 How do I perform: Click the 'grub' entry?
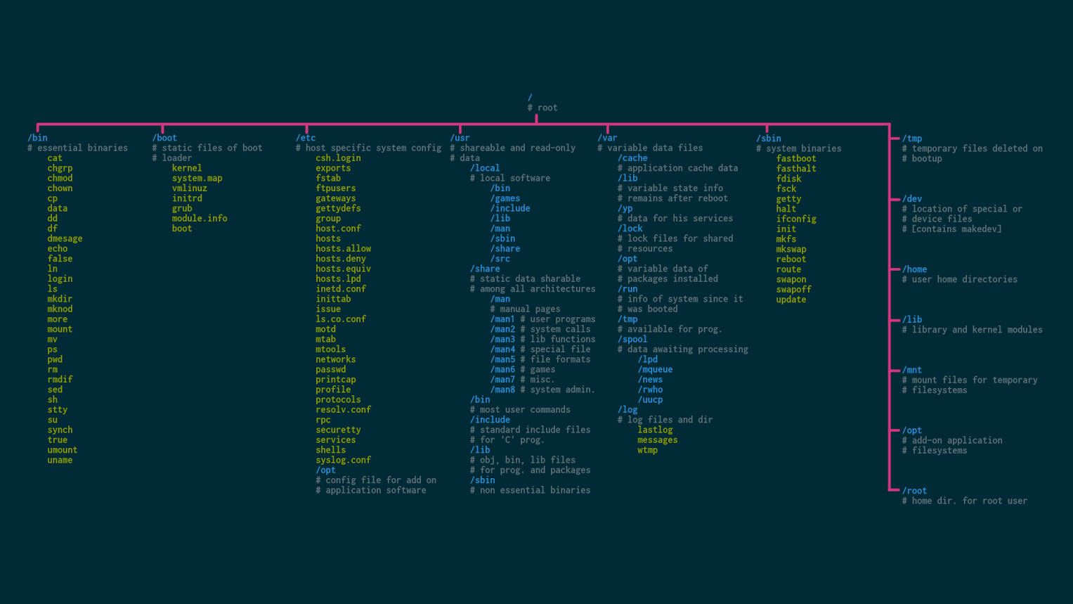pyautogui.click(x=182, y=208)
